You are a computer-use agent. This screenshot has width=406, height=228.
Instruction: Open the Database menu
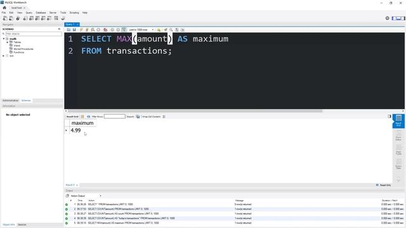(x=41, y=13)
